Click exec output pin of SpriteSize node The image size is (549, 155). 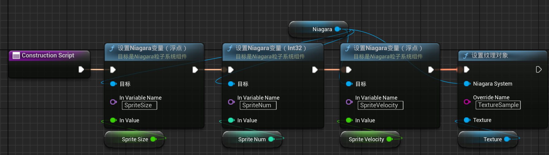coord(195,70)
